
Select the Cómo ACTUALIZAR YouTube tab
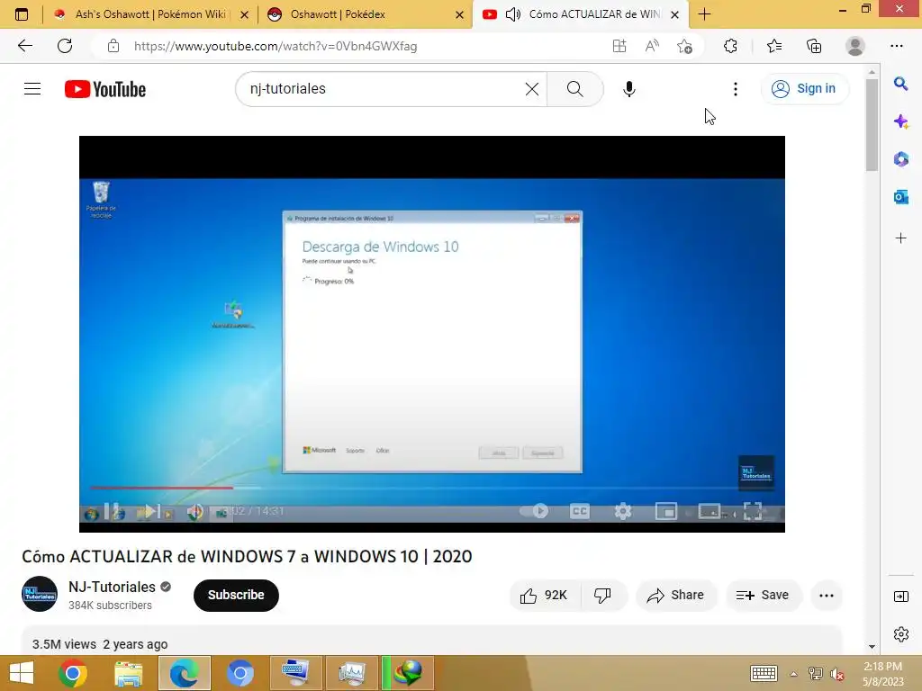tap(579, 14)
